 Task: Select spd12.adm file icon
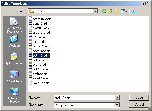[x=31, y=74]
